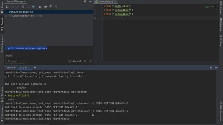
Task: Switch to the some_prog.py editor tab
Action: point(105,1)
